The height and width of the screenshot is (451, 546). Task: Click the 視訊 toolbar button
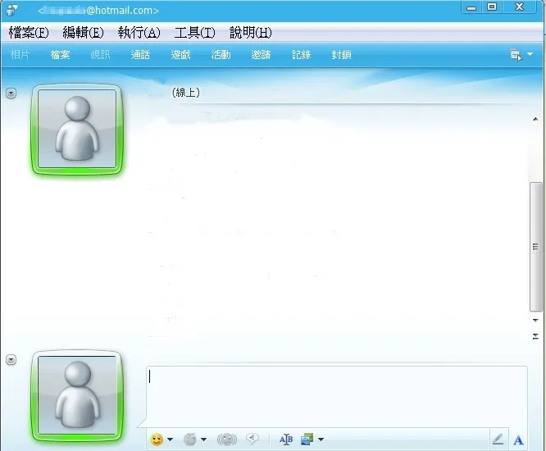(x=100, y=55)
